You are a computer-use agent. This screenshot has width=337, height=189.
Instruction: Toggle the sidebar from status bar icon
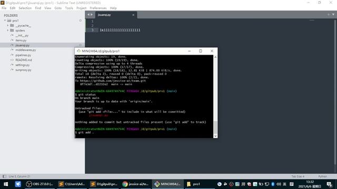tap(4, 176)
